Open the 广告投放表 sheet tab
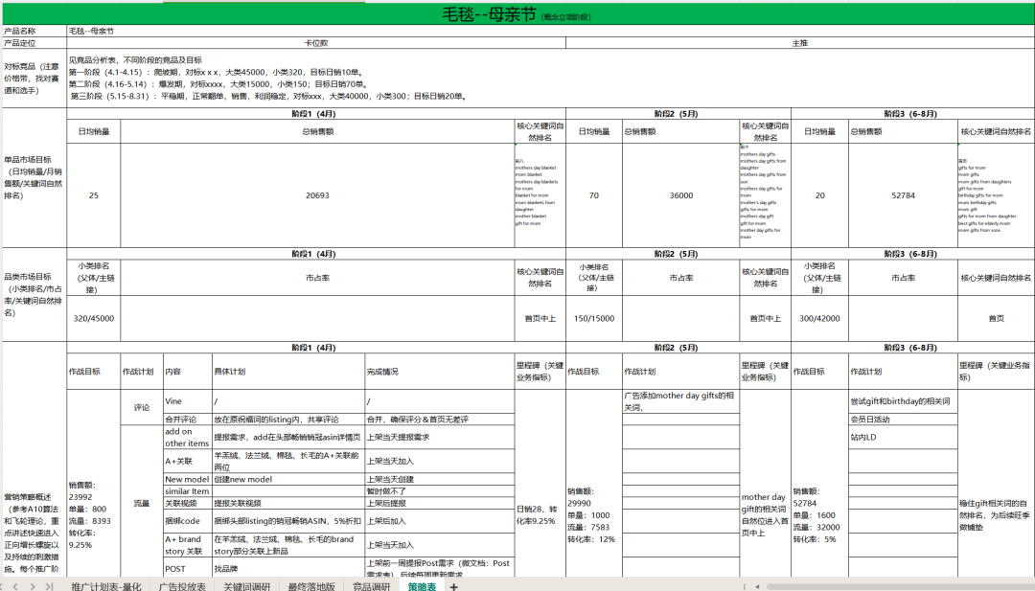This screenshot has width=1035, height=591. (182, 585)
